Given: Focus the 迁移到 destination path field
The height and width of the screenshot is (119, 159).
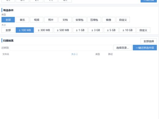Looking at the screenshot, I should click(x=61, y=48).
